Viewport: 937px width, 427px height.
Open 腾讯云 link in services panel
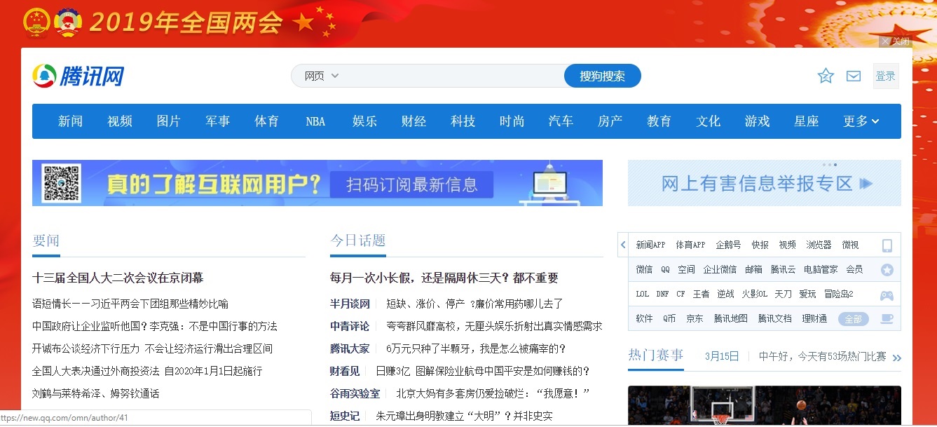point(783,269)
